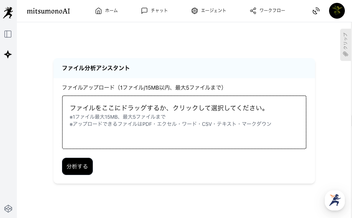This screenshot has height=218, width=352.
Task: Click the hexagon box icon at sidebar bottom
Action: point(8,209)
